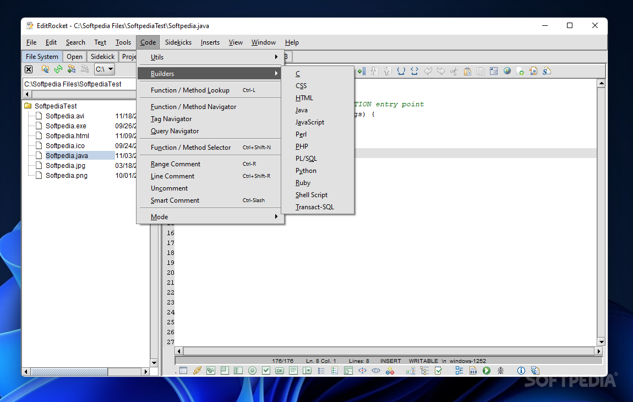Click the editor horizontal scrollbar right arrow

click(599, 351)
